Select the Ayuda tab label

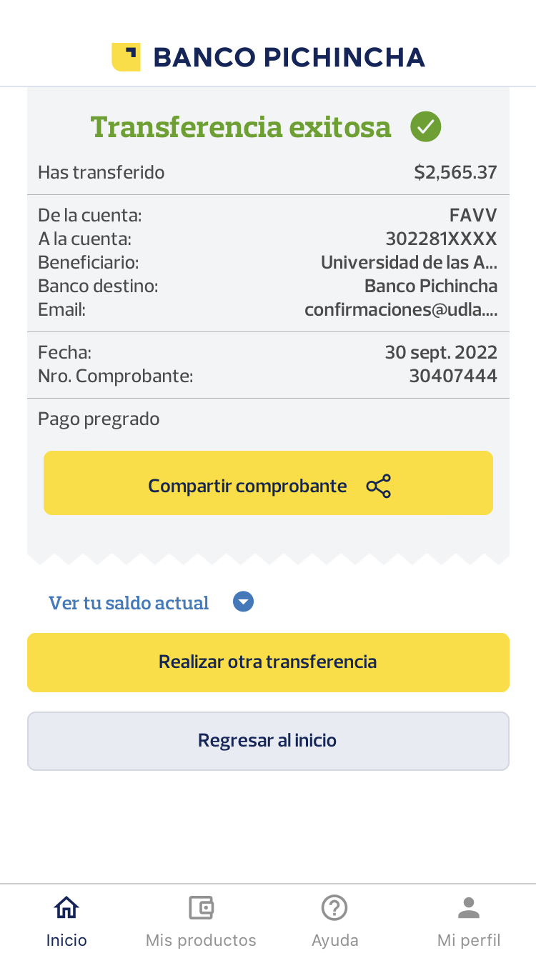(334, 939)
